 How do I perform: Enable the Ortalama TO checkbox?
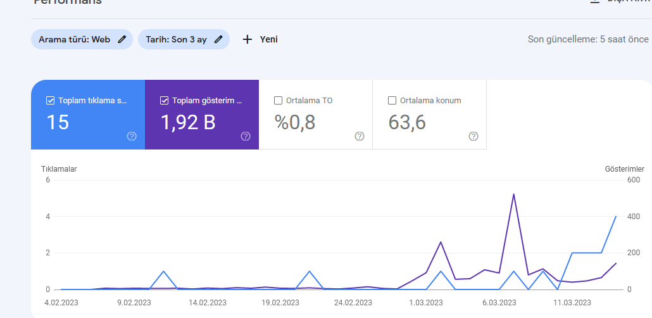278,100
